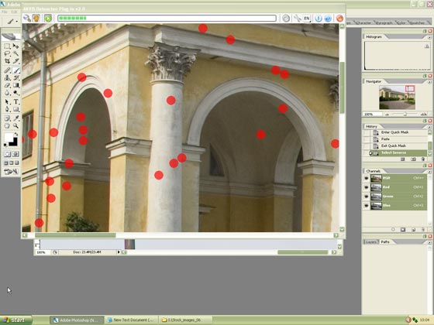
Task: Select the Rectangular Marquee tool
Action: (7, 46)
